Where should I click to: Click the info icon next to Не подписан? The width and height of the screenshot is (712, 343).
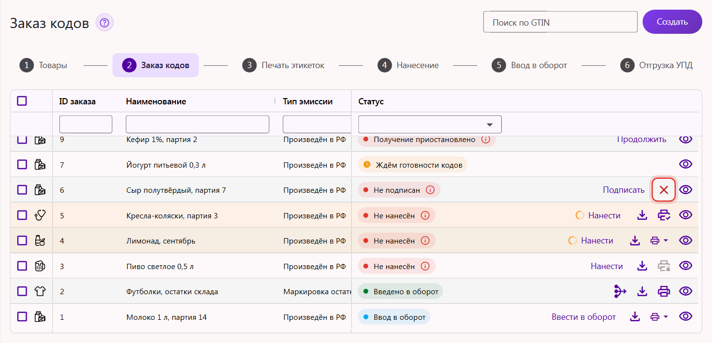coord(430,190)
